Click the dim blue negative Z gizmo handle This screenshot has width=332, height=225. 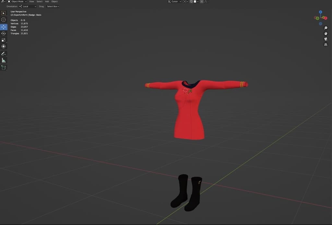[321, 24]
